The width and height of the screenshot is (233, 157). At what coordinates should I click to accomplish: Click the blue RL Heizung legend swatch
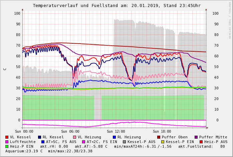pos(114,137)
